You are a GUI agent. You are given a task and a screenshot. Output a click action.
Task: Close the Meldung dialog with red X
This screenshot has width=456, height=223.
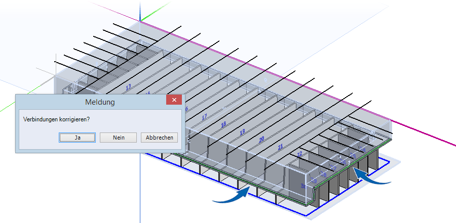point(174,100)
